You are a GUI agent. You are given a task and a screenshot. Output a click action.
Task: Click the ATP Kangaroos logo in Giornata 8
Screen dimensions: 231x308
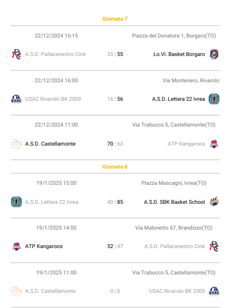pyautogui.click(x=16, y=246)
